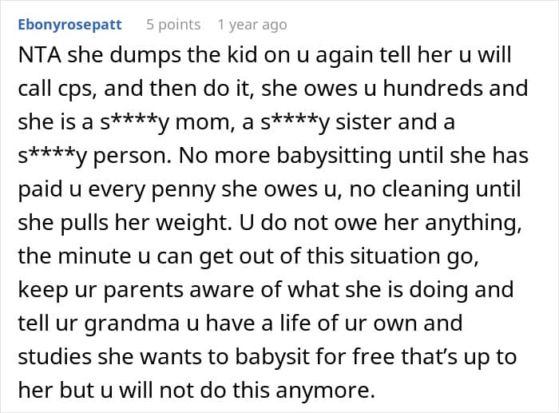559x413 pixels.
Task: Click the word "studies" in the comment
Action: click(54, 356)
